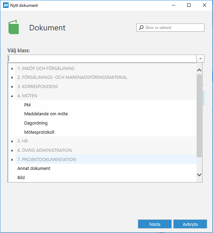Open the Välj klass dropdown arrow
Viewport: 213px width, 233px height.
[x=201, y=59]
